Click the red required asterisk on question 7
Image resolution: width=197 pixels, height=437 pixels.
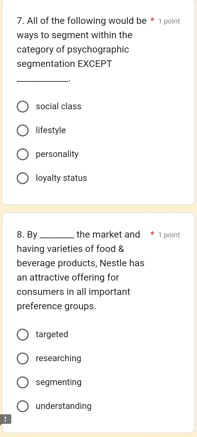click(x=152, y=20)
